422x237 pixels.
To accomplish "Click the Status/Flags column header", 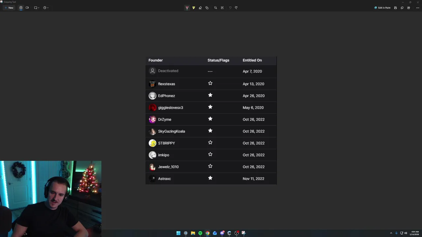I will [218, 60].
